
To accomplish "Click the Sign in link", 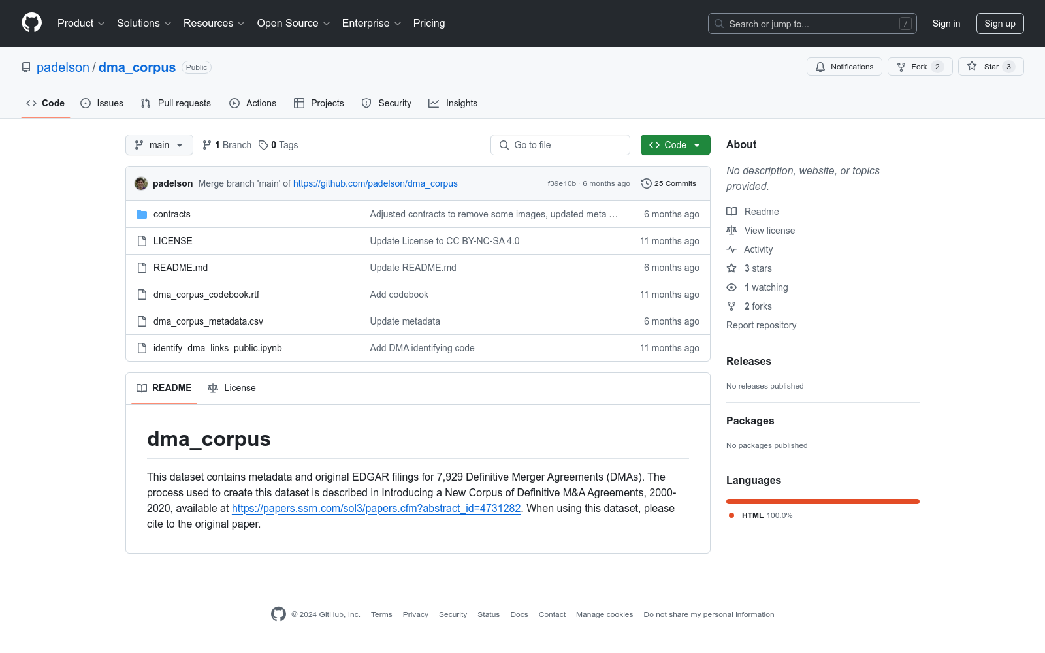I will click(x=946, y=24).
